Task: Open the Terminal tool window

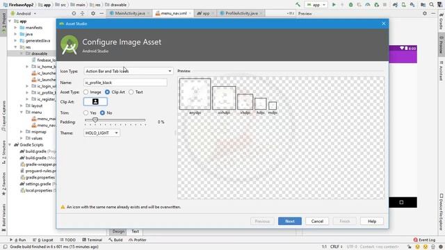Action: pyautogui.click(x=92, y=240)
